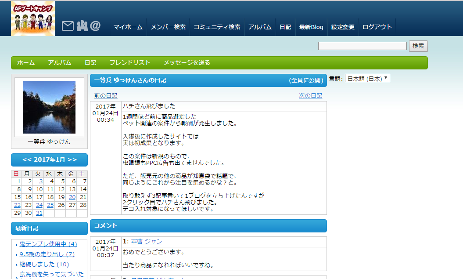This screenshot has width=463, height=279.
Task: Go to previous month in calendar header
Action: pos(27,159)
